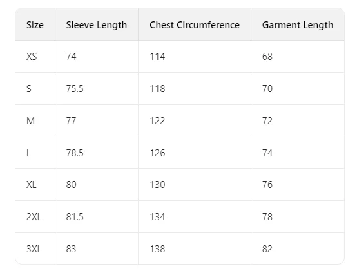Select the 3XL size cell
Viewport: 357px width, 271px height.
point(34,248)
